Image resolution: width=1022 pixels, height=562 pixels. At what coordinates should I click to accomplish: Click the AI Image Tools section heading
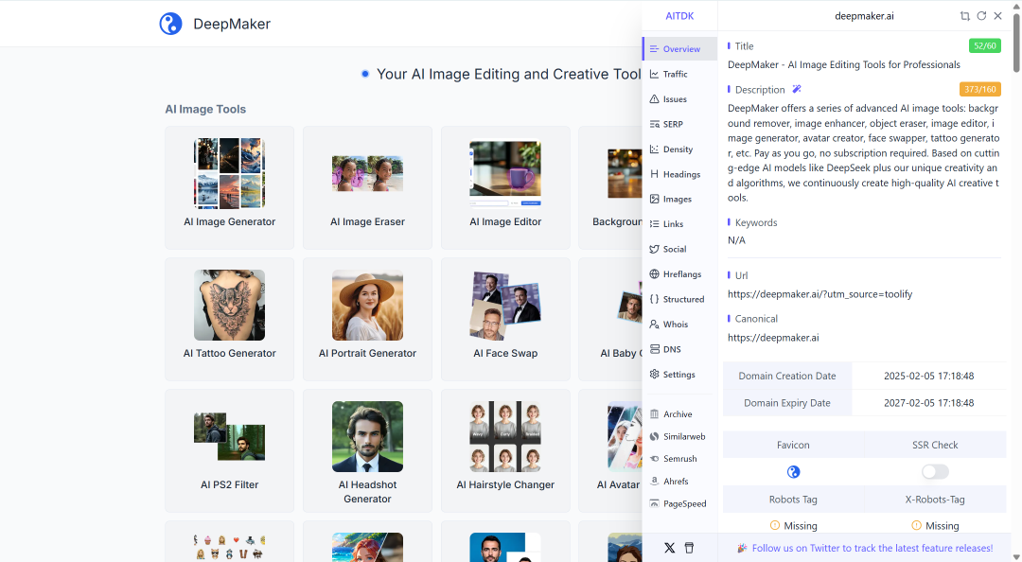[205, 109]
